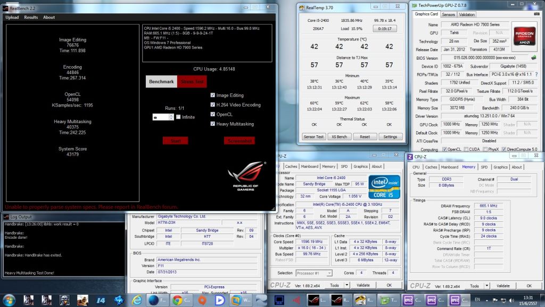Click the taskbar clock showing 13:31
This screenshot has width=545, height=307.
(528, 301)
